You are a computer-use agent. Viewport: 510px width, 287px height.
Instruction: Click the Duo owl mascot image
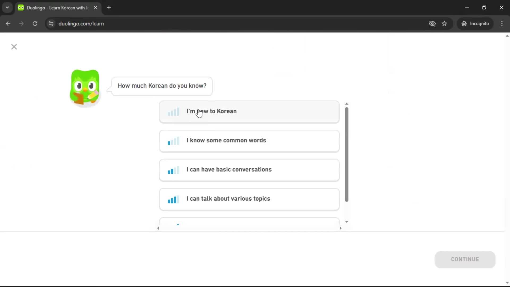coord(84,88)
